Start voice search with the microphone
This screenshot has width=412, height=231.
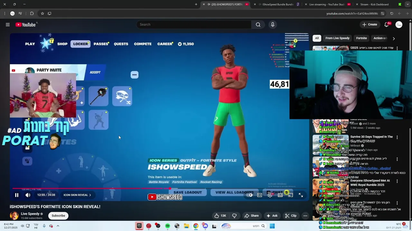273,25
